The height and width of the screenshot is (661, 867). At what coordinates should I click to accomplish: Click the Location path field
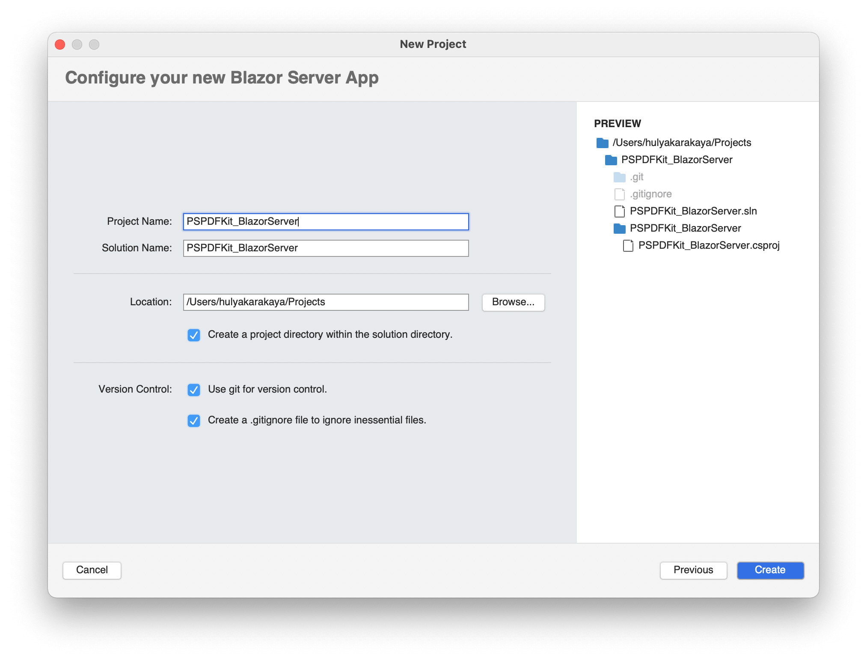[326, 302]
